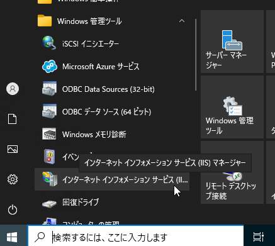Select text ODBC Data Sources (32-bit)
The height and width of the screenshot is (246, 275).
pyautogui.click(x=108, y=89)
